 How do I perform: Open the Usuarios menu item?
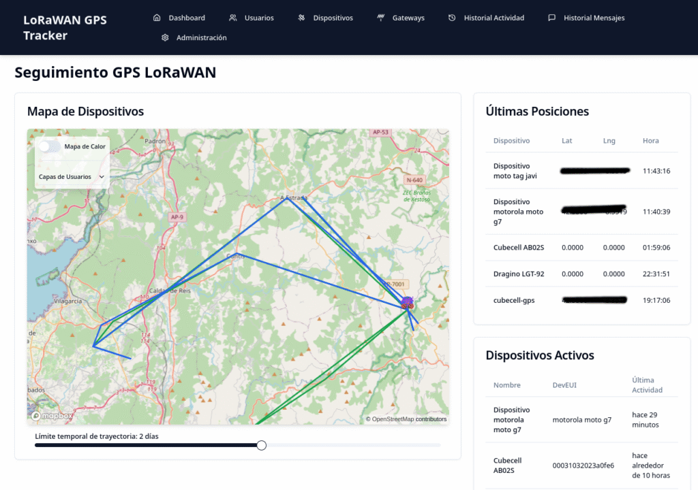[259, 18]
